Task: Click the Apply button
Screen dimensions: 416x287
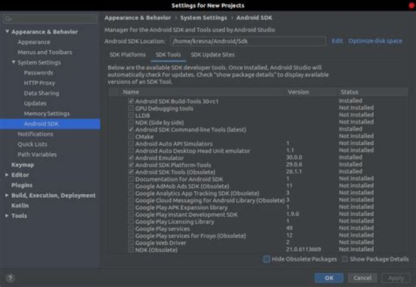Action: (396, 278)
